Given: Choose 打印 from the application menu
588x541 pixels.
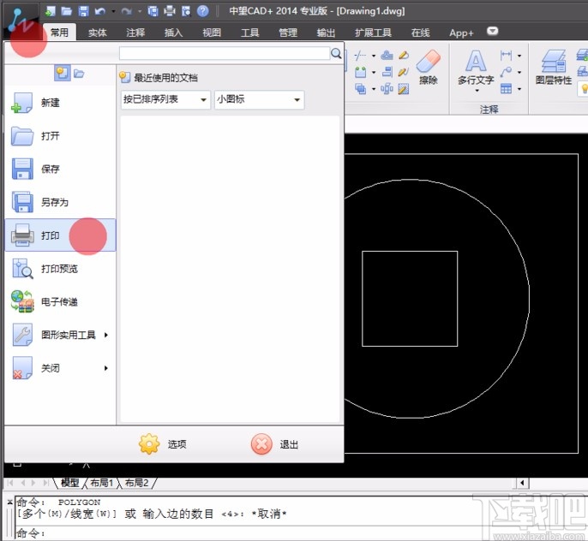Looking at the screenshot, I should [x=60, y=235].
